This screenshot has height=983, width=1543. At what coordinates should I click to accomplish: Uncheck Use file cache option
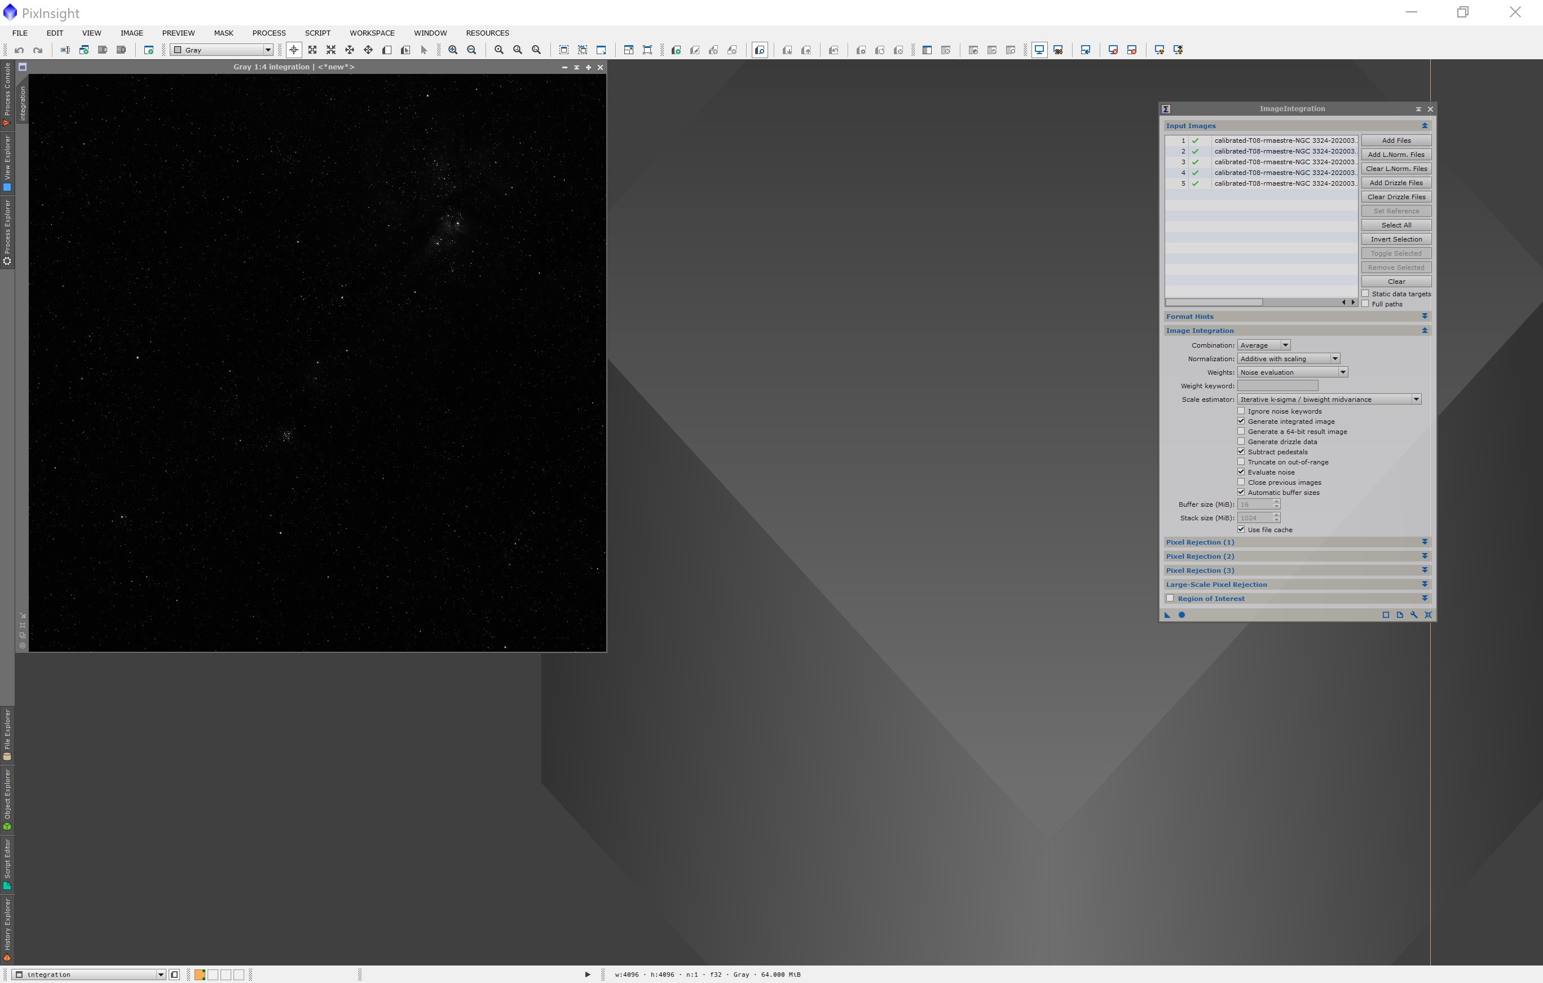[x=1241, y=530]
